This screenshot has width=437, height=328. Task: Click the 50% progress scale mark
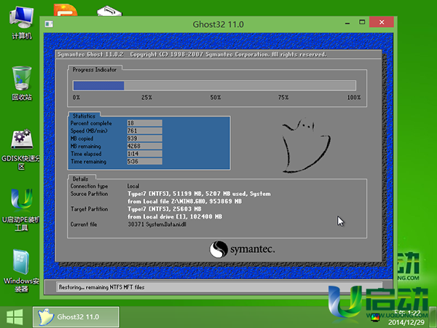(x=216, y=98)
